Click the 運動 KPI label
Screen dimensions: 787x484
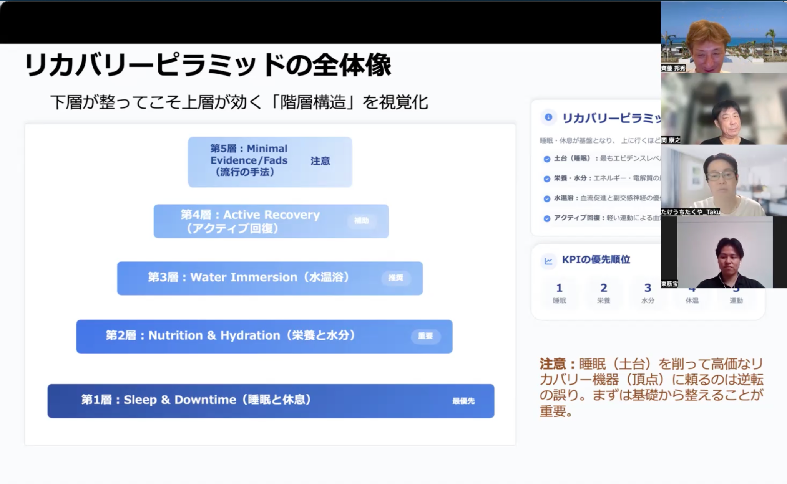click(736, 301)
